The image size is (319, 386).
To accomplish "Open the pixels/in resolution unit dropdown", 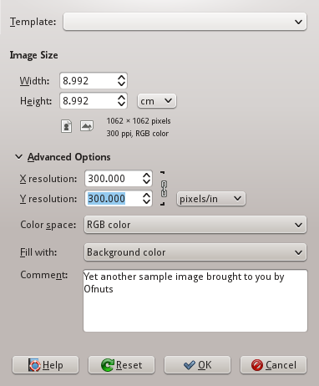I will pos(211,199).
